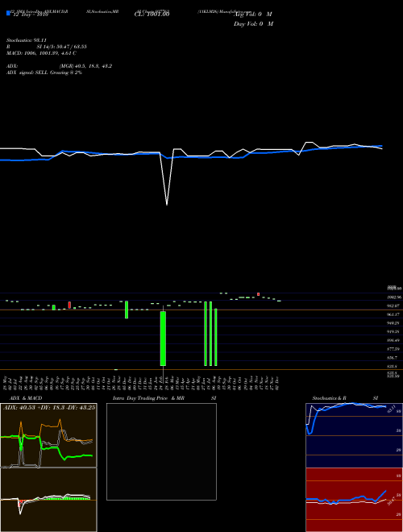Screen dimensions: 403x532
Task: Click the 'CL: 1001.00' closing price text
Action: [152, 14]
